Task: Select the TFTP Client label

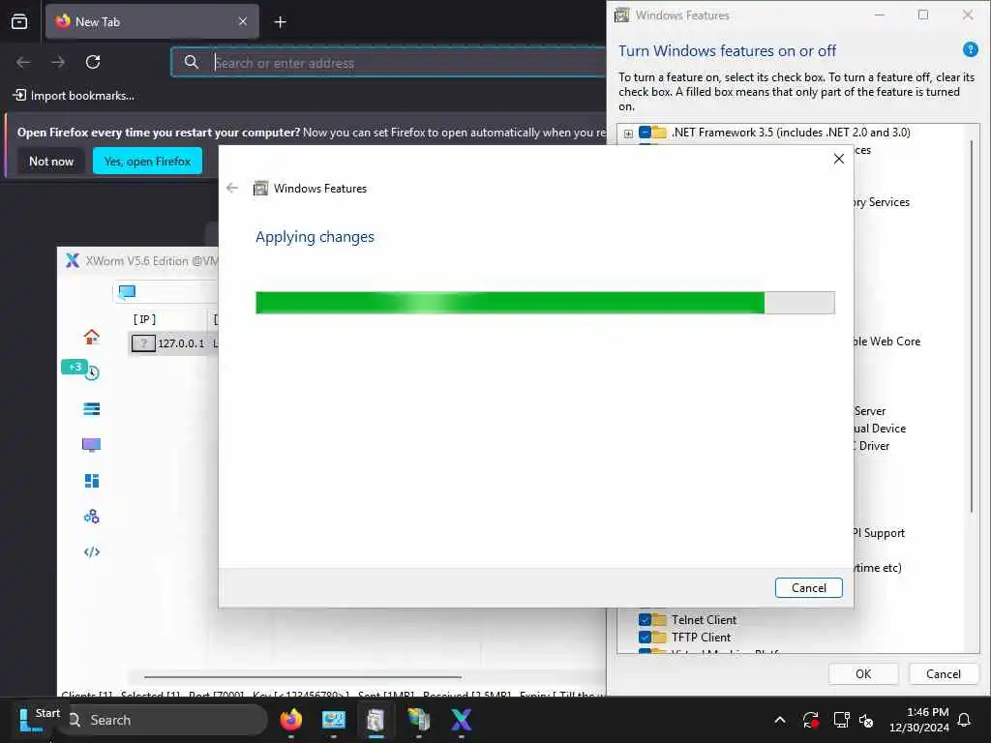Action: point(701,637)
